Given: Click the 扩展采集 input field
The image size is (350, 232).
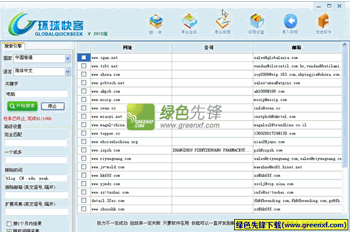Looking at the screenshot, I should coord(37,212).
